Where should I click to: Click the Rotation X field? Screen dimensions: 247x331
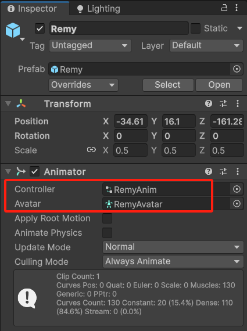[x=131, y=136]
